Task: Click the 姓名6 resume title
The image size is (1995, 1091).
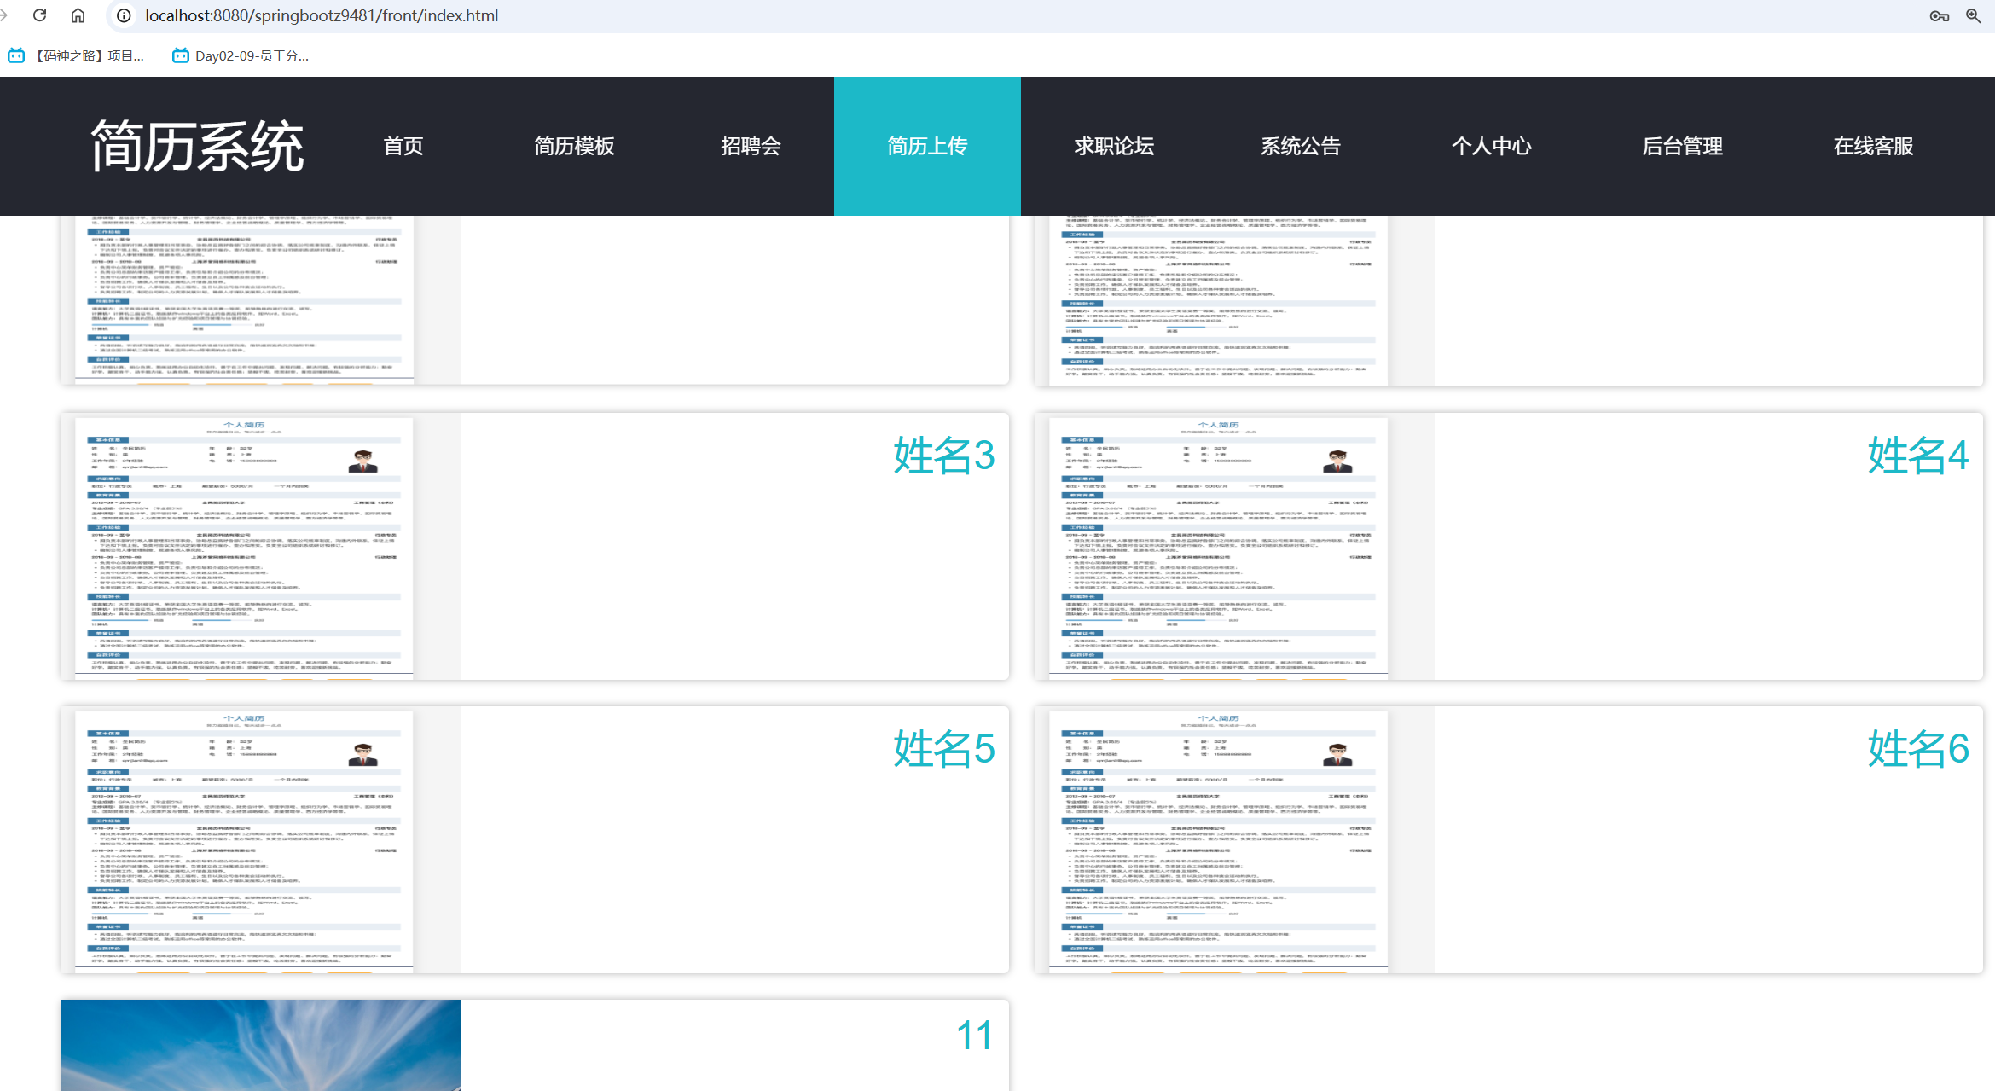Action: point(1917,748)
